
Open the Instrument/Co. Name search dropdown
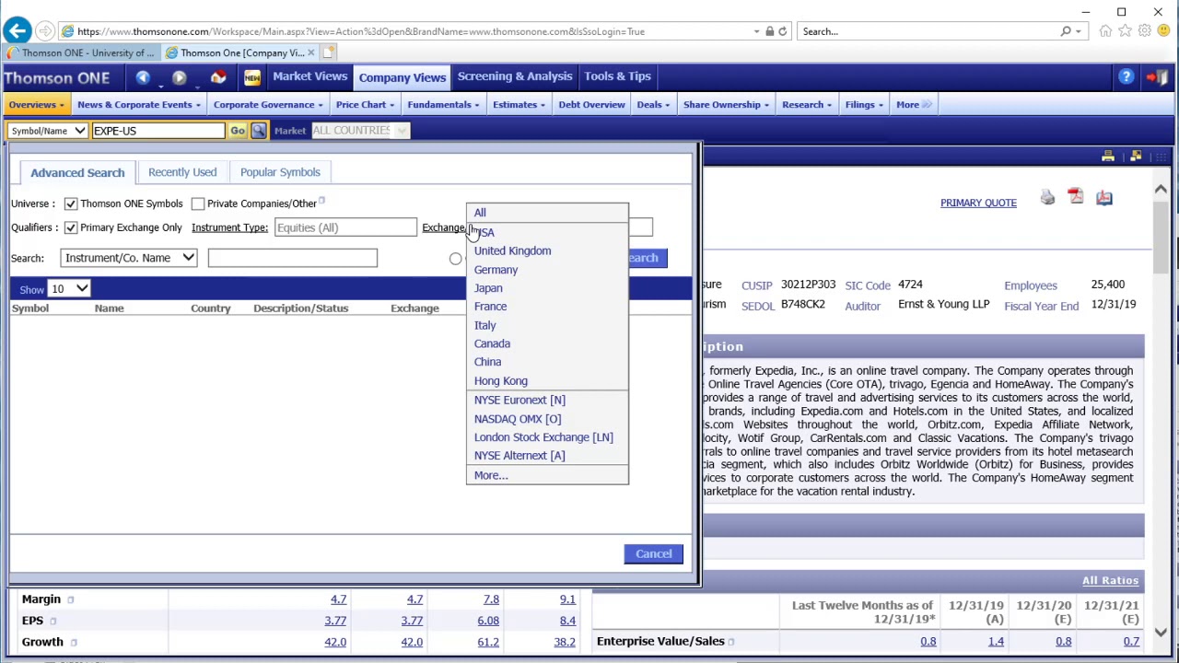129,258
